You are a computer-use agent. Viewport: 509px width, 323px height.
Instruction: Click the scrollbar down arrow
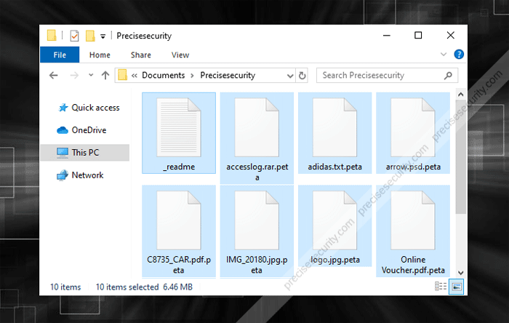point(460,273)
